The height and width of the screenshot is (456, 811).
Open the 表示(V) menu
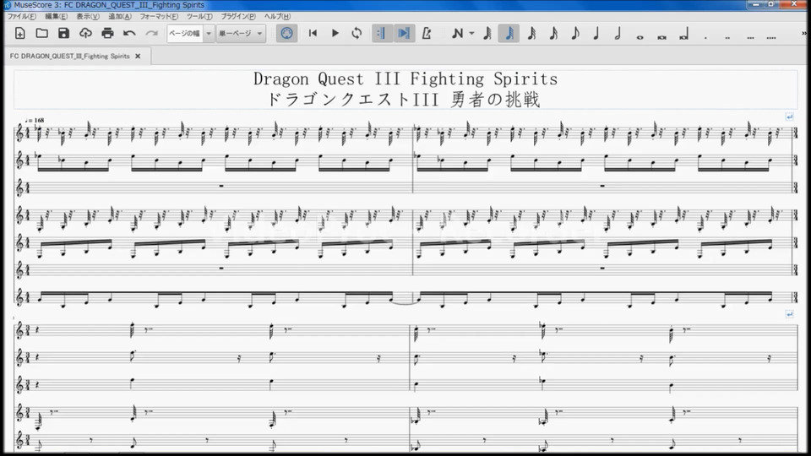87,17
